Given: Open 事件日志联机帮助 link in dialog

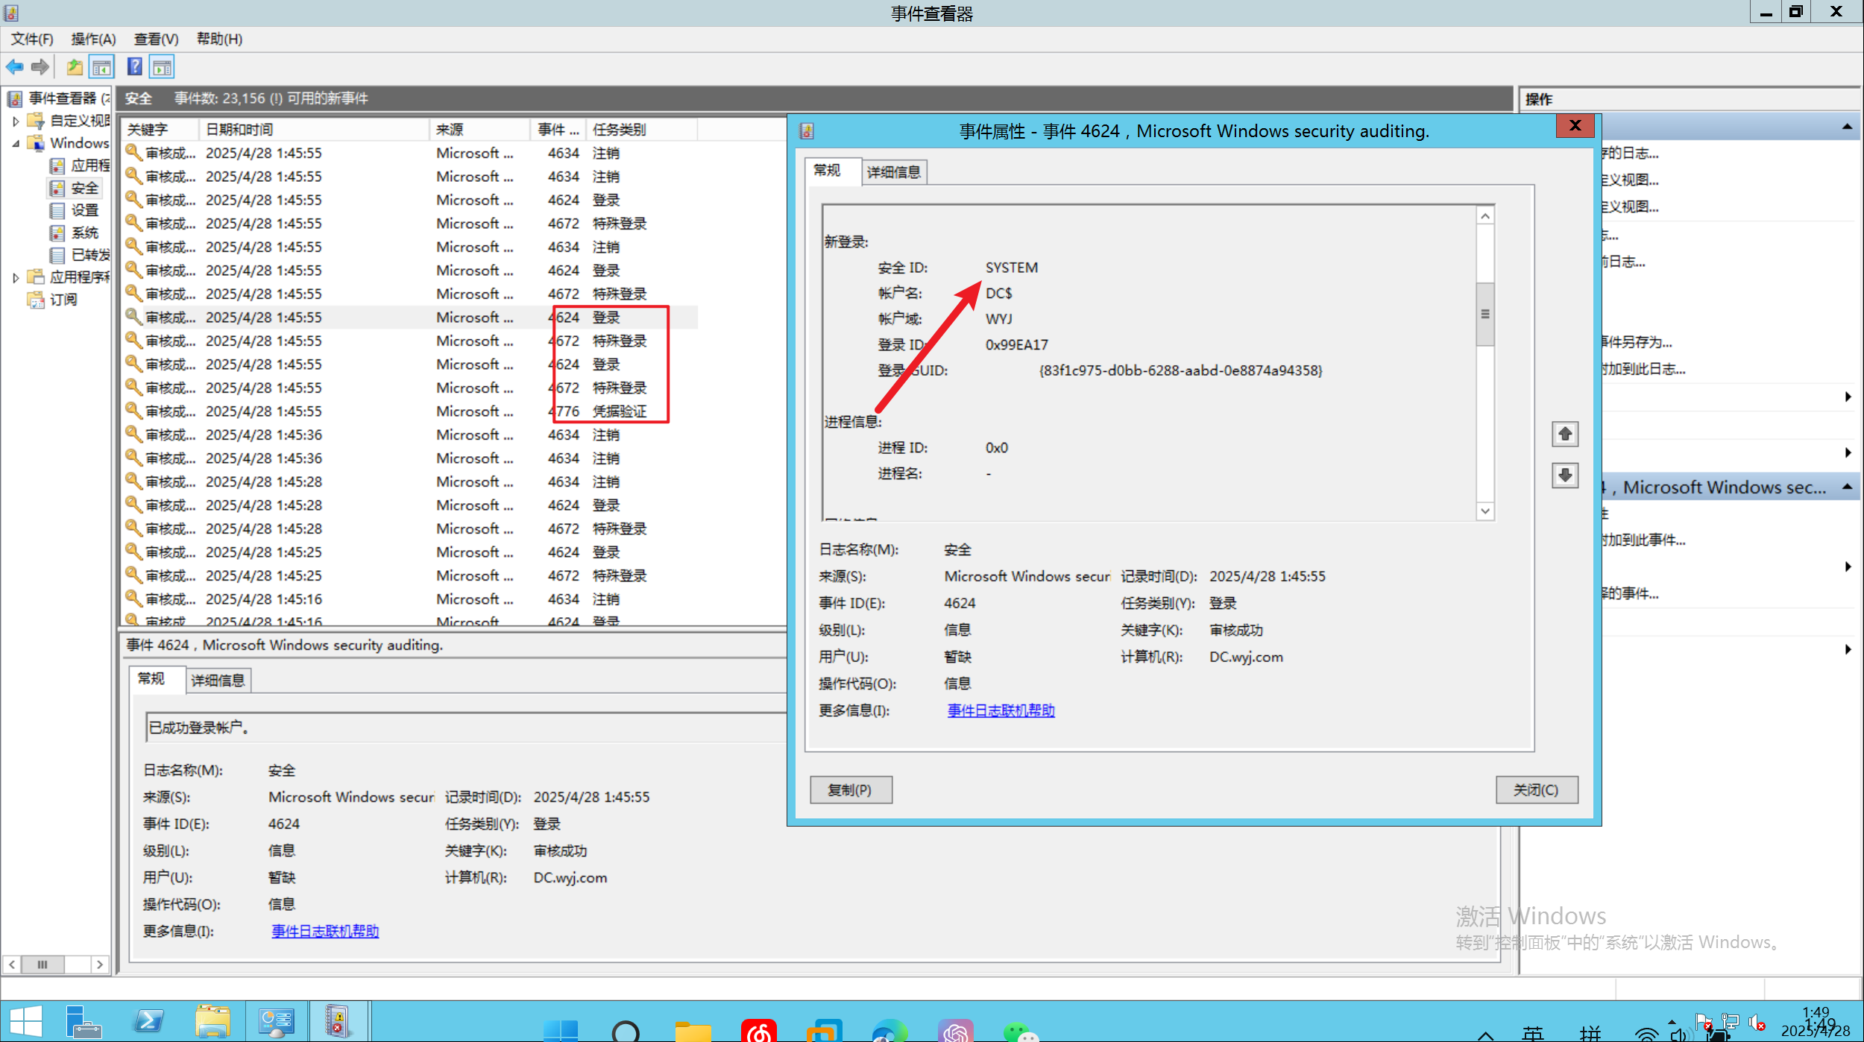Looking at the screenshot, I should [x=1001, y=710].
